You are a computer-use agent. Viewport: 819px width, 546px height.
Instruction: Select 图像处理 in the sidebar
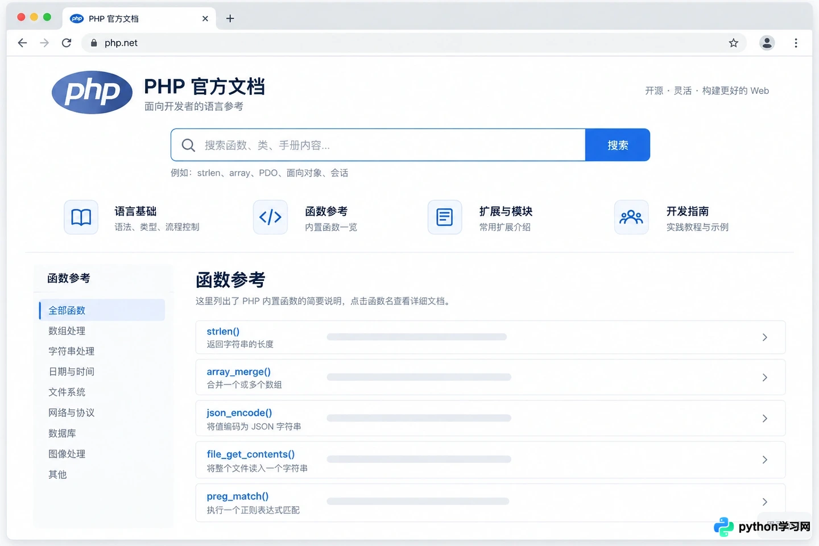click(67, 454)
